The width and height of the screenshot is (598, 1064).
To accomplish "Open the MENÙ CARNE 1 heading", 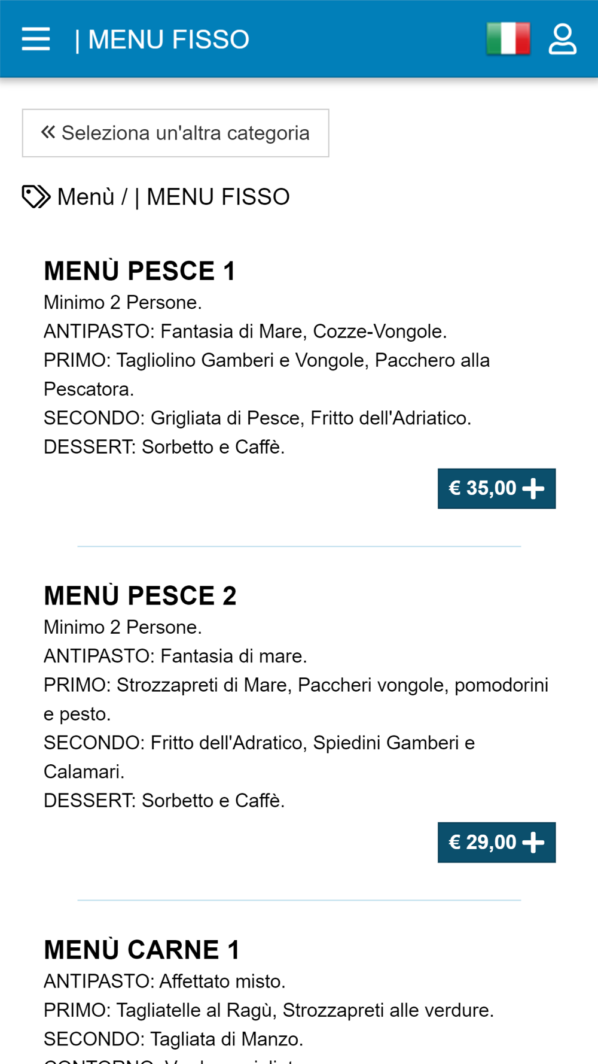I will tap(142, 950).
